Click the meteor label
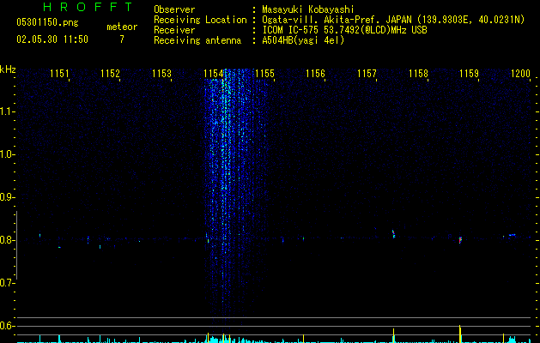 click(x=122, y=27)
